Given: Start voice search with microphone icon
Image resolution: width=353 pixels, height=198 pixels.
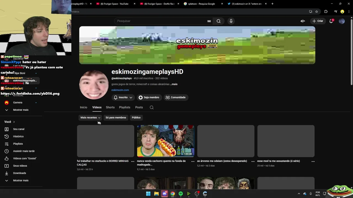Looking at the screenshot, I should tap(231, 21).
